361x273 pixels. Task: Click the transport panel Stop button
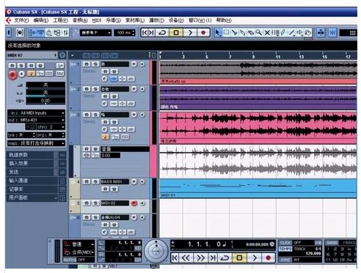coord(239,258)
